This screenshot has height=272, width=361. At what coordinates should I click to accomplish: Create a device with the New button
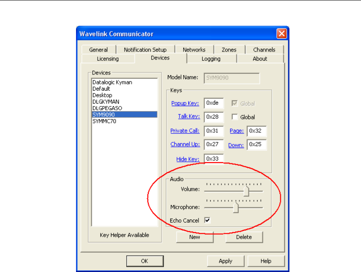click(x=195, y=237)
